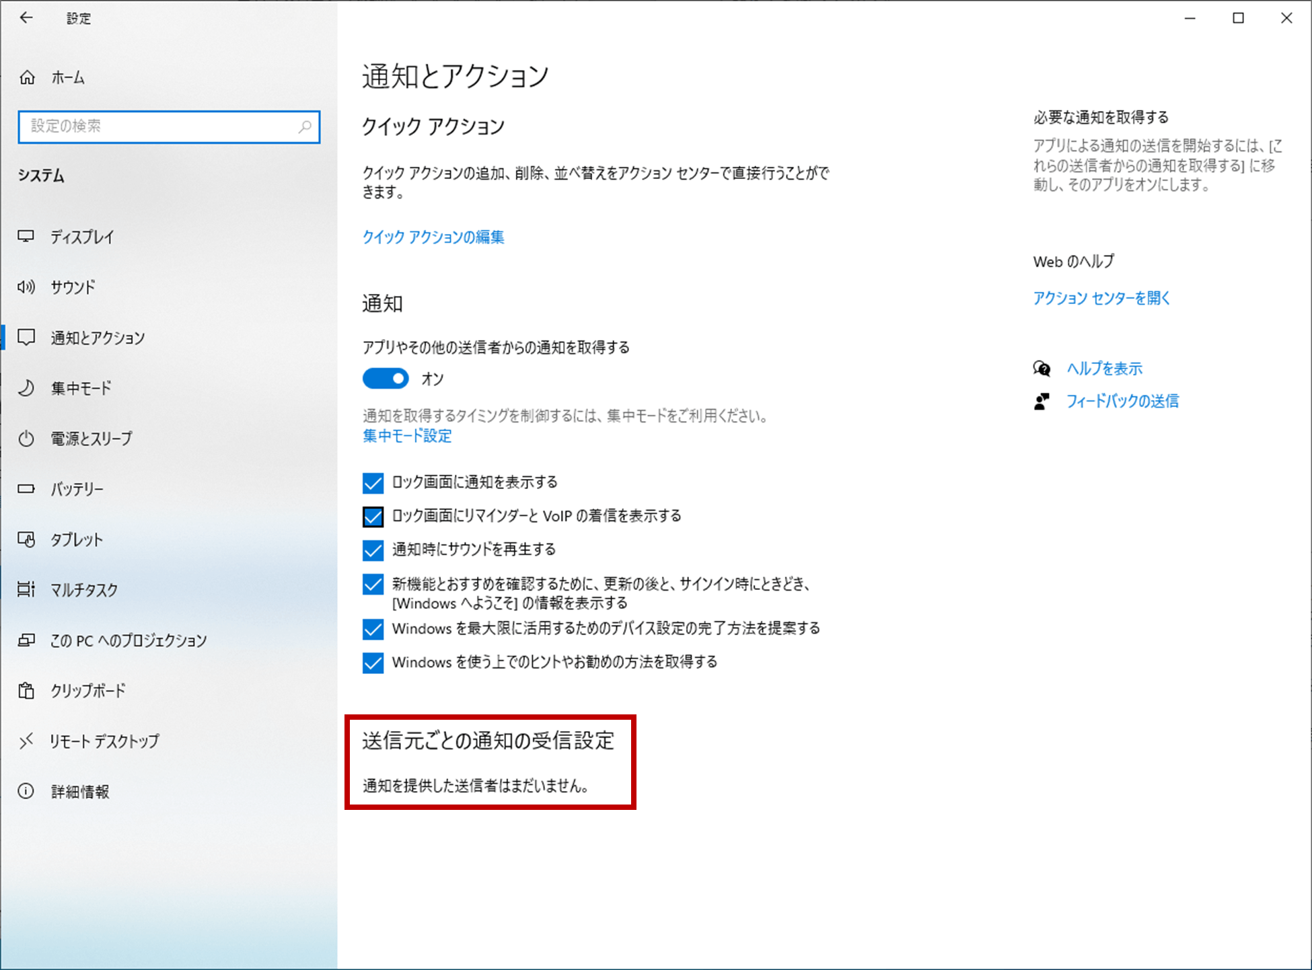Click the back arrow icon
The image size is (1312, 970).
tap(26, 18)
